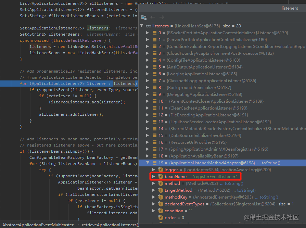Click toString() link next to methodKey
Screen dimensions: 306x228
[x=269, y=197]
